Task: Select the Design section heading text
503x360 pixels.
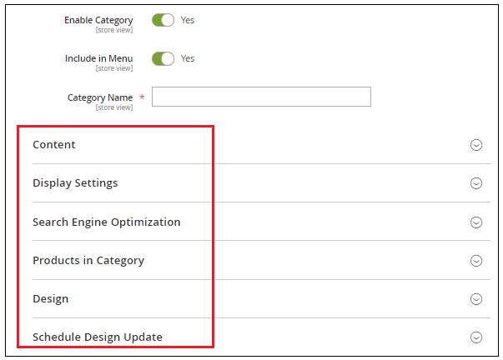Action: pyautogui.click(x=50, y=299)
